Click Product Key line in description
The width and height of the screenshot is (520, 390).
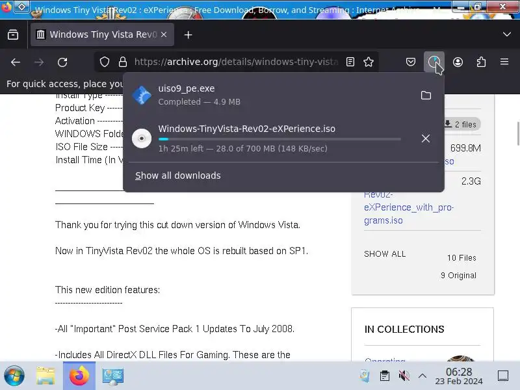point(89,108)
